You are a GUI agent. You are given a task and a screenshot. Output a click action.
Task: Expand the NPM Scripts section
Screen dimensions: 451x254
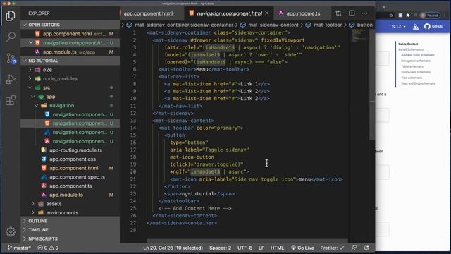click(x=70, y=238)
